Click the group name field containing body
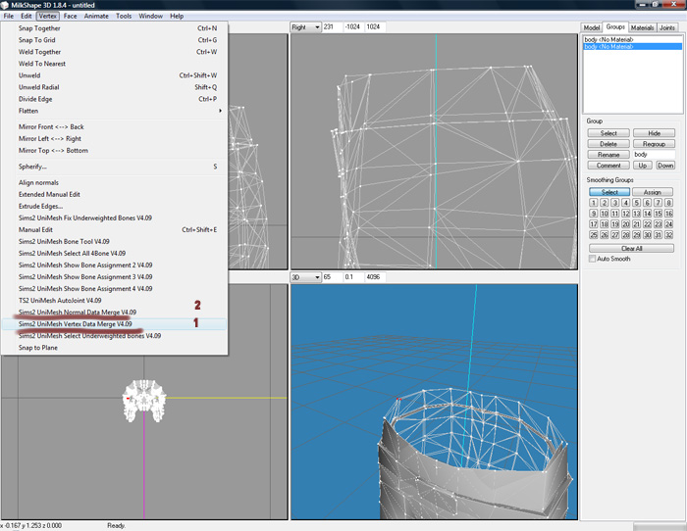Image resolution: width=687 pixels, height=531 pixels. point(654,155)
